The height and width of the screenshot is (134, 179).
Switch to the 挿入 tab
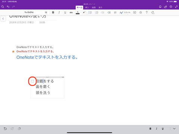coord(87,7)
